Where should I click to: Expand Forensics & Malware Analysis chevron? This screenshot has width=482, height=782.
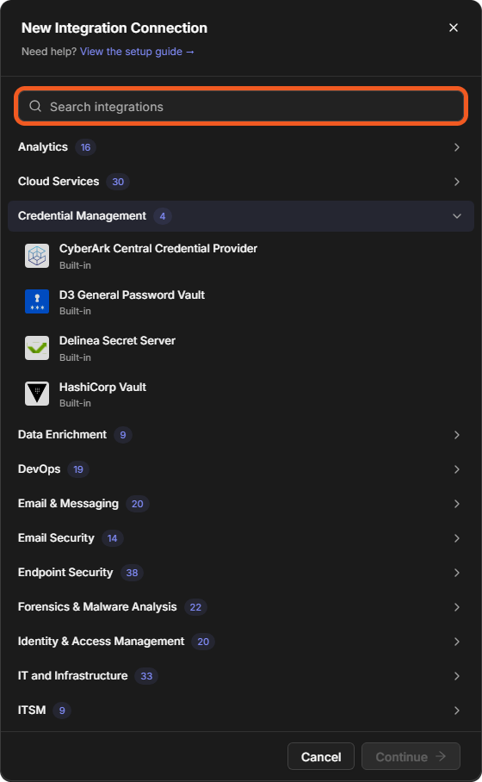pyautogui.click(x=456, y=607)
